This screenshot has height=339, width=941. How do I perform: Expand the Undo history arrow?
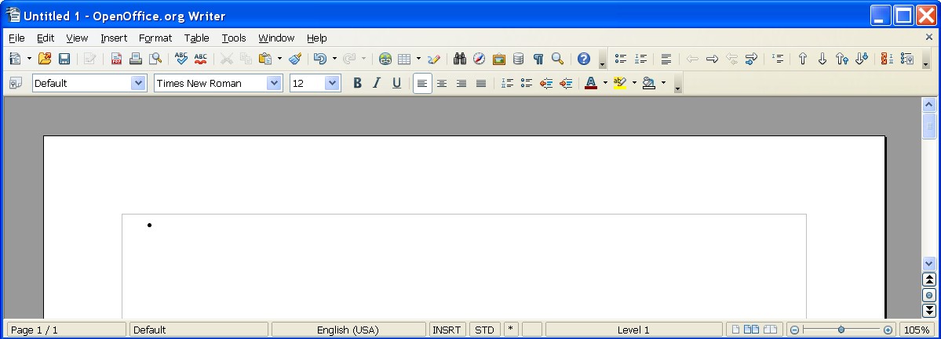pos(334,59)
